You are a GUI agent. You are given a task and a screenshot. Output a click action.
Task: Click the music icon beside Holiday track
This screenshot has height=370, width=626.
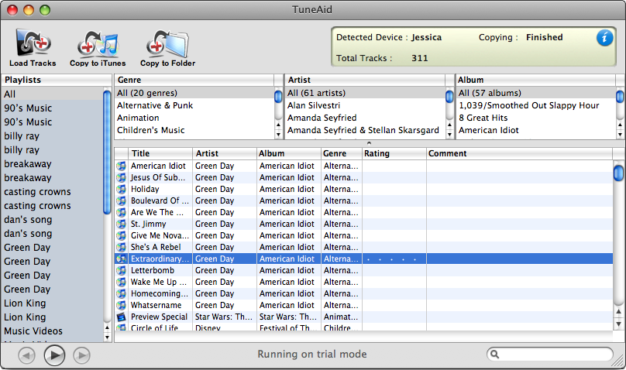tap(122, 189)
